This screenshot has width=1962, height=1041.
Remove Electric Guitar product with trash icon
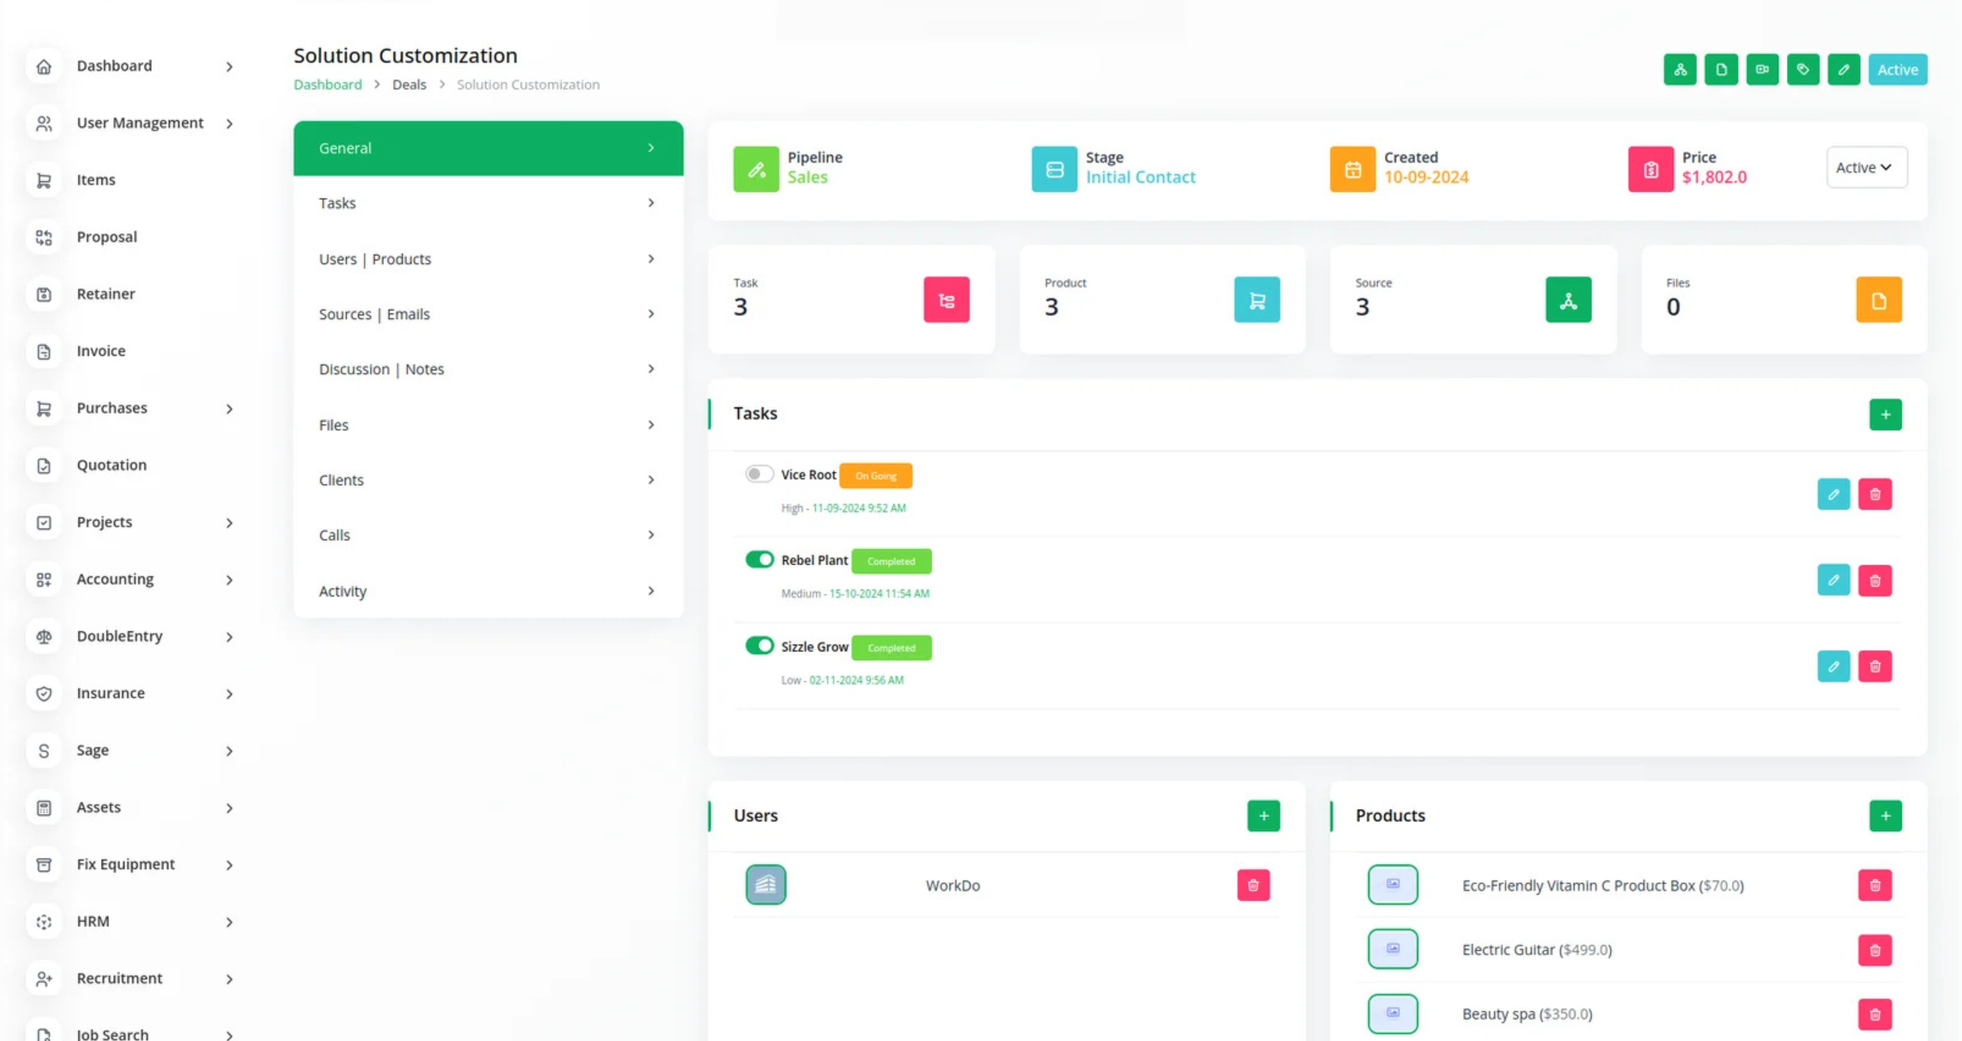1874,949
